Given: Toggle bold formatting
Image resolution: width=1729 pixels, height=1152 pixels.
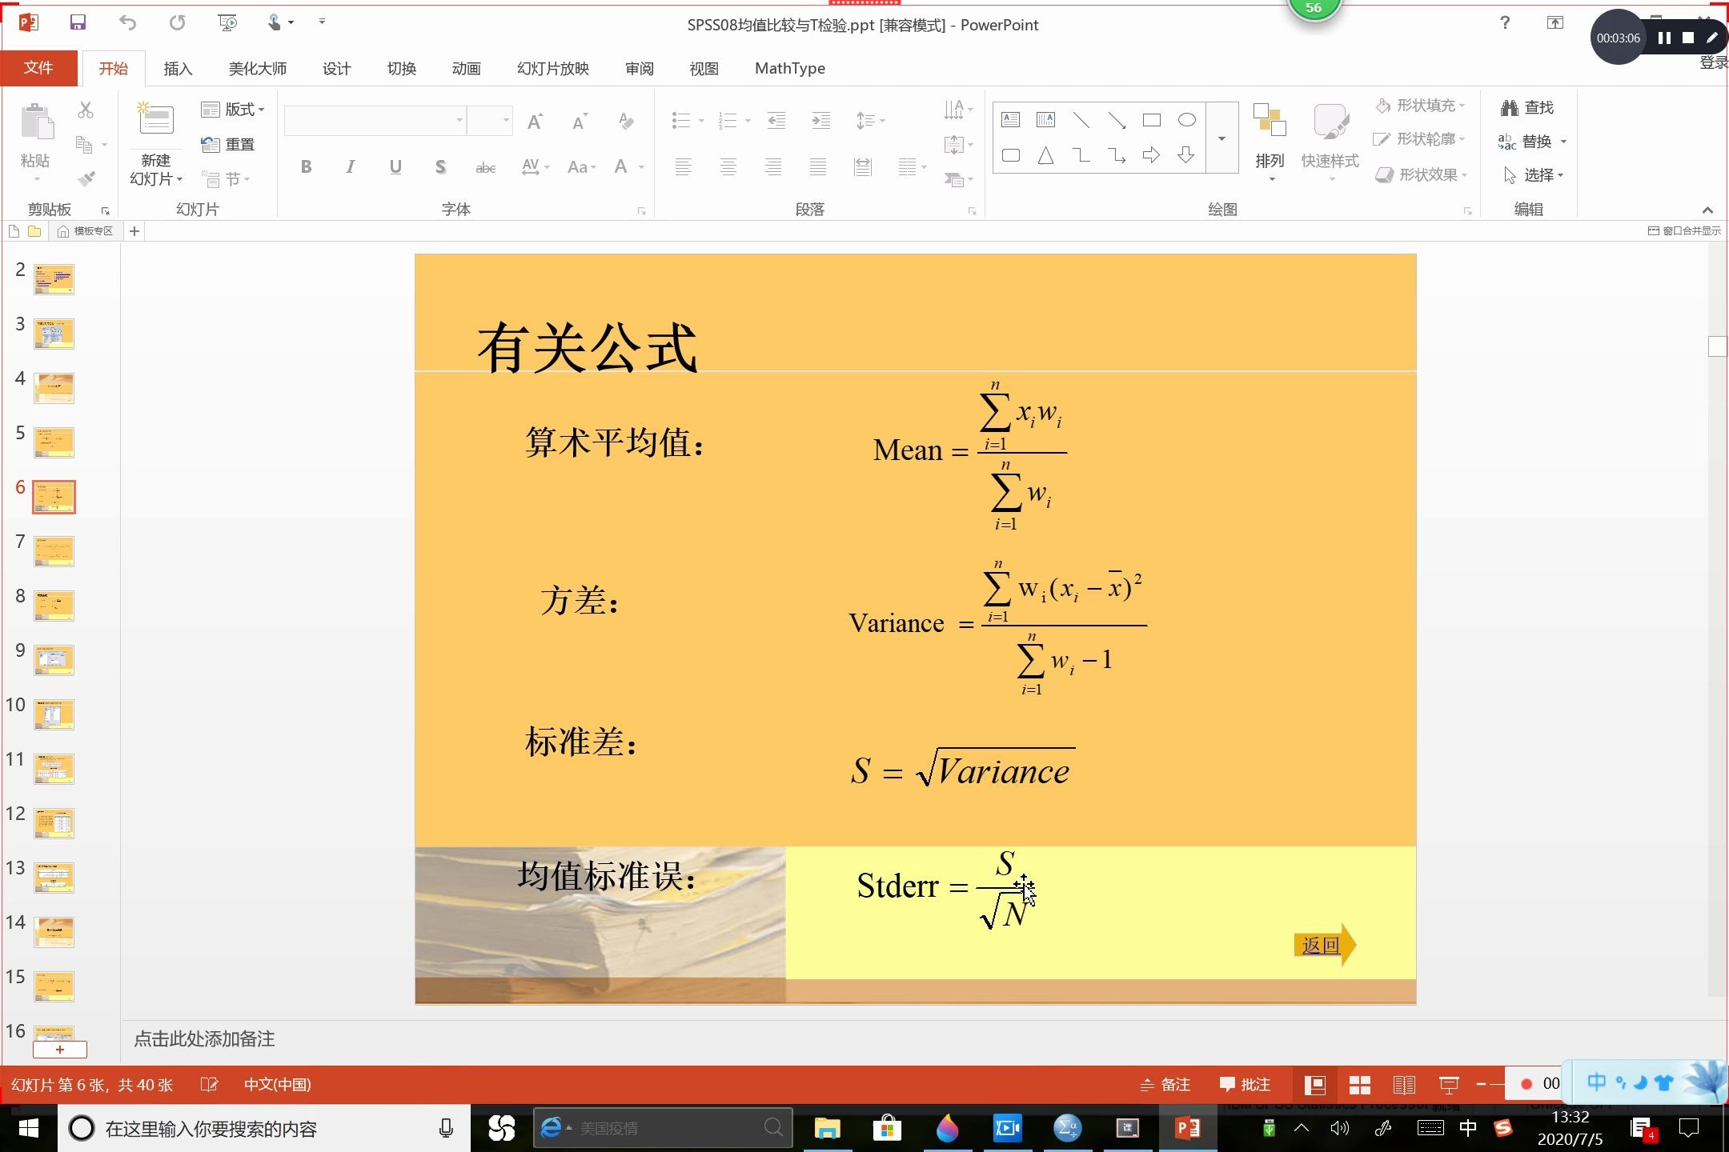Looking at the screenshot, I should (x=305, y=166).
